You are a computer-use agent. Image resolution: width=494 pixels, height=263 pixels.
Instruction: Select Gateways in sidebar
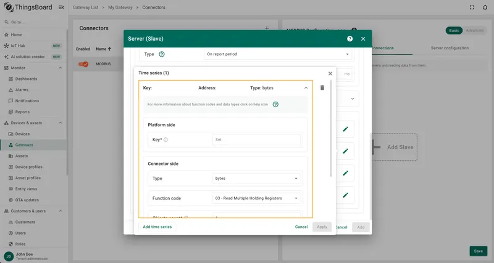point(33,145)
